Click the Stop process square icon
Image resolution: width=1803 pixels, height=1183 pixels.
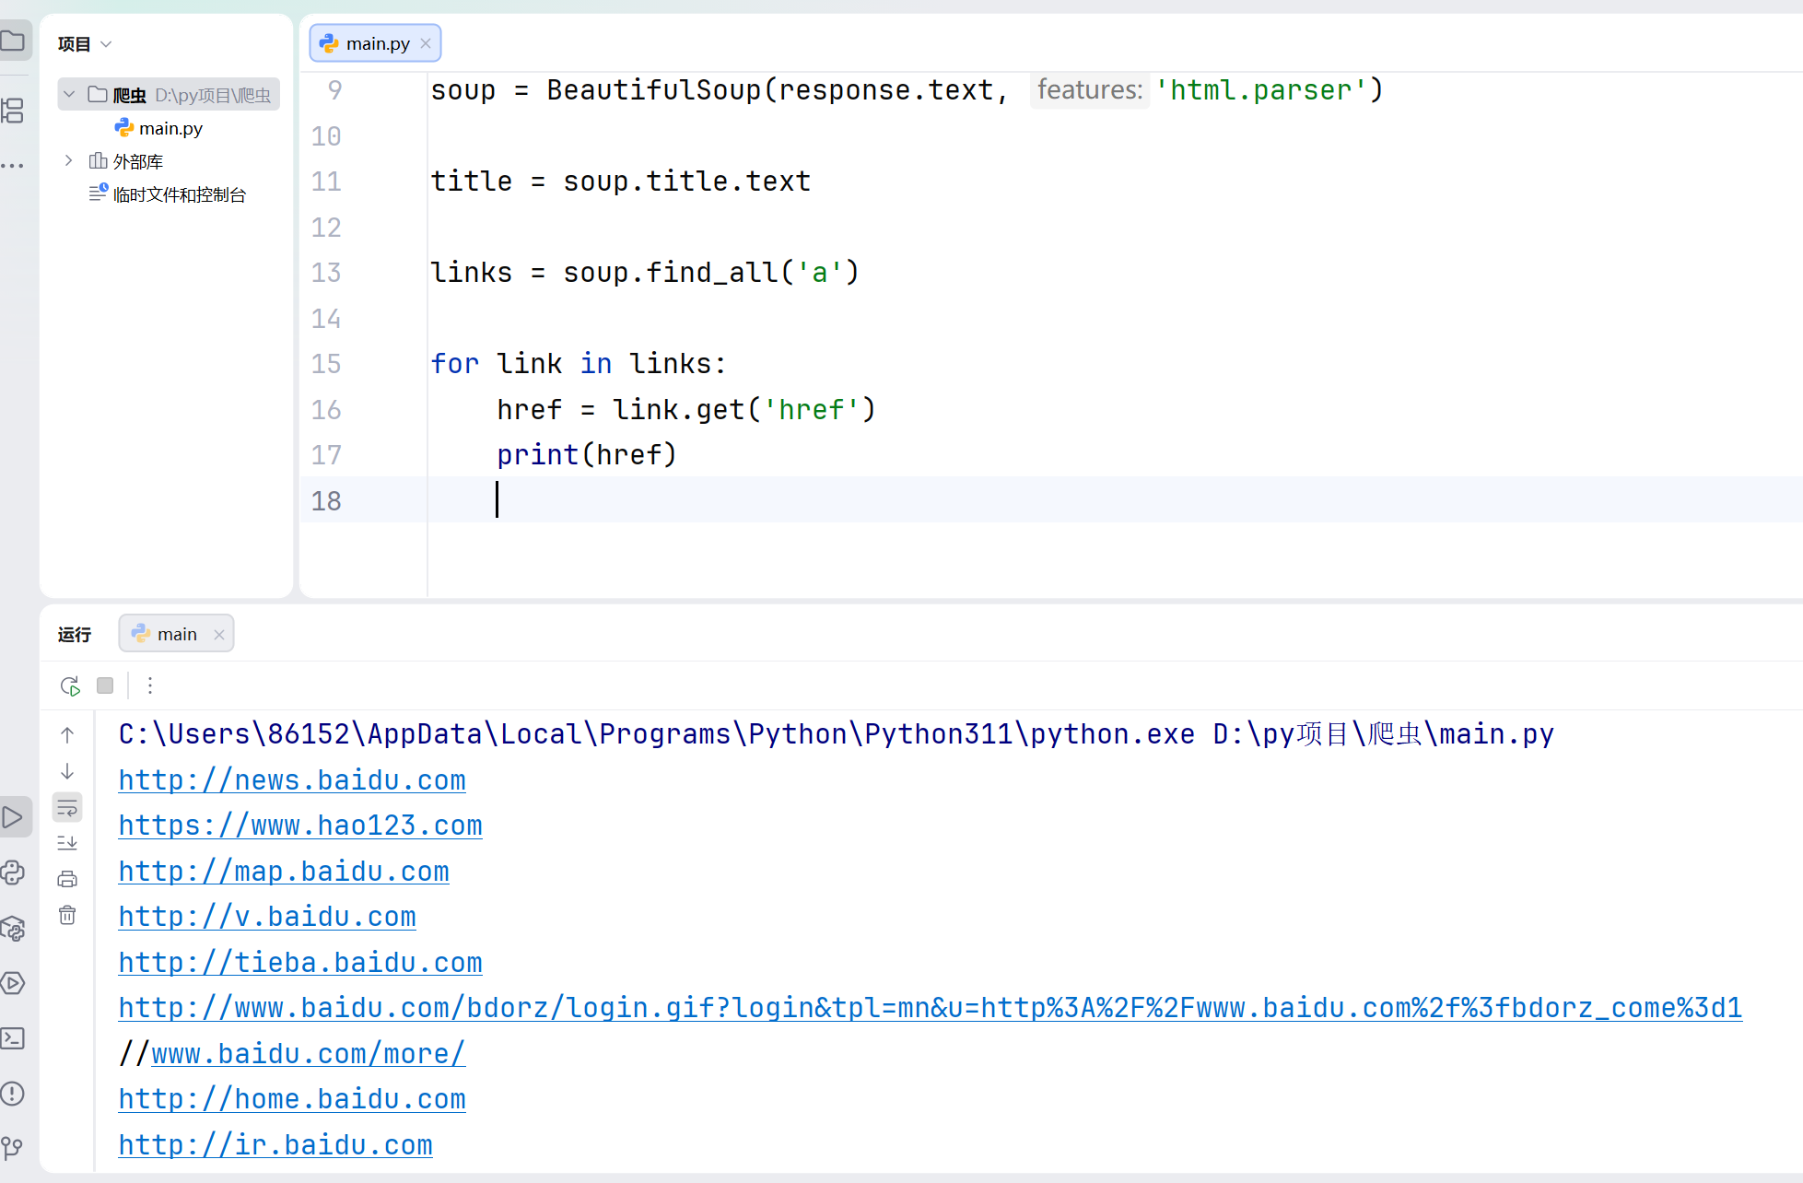click(105, 685)
